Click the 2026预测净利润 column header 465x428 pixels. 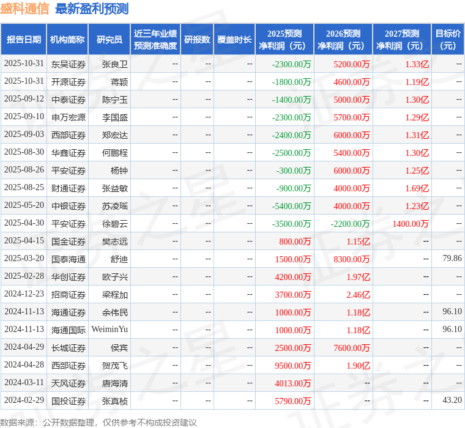click(343, 39)
